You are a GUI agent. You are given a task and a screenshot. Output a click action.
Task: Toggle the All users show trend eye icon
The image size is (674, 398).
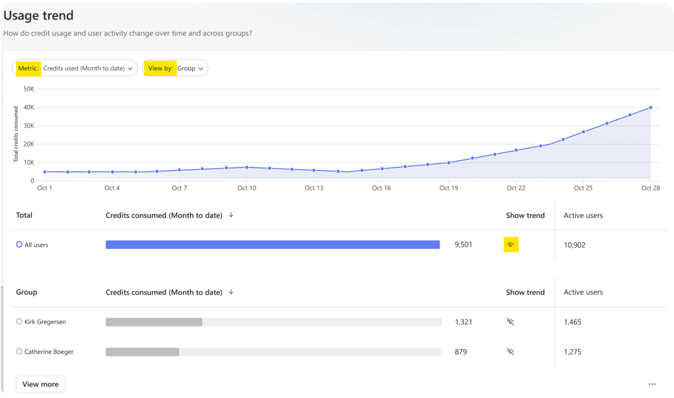click(511, 245)
